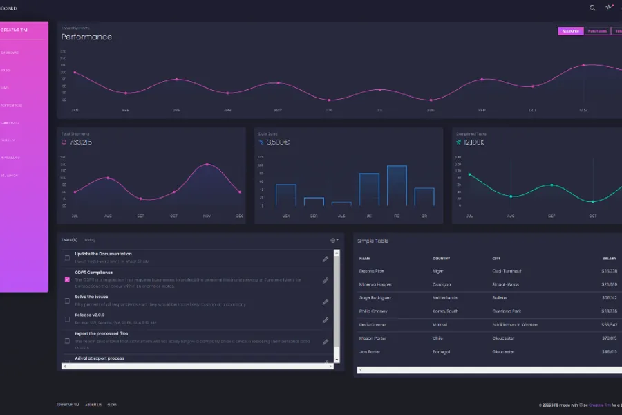The height and width of the screenshot is (415, 622).
Task: Uncheck the GDPR Compliance checkbox
Action: tap(67, 279)
